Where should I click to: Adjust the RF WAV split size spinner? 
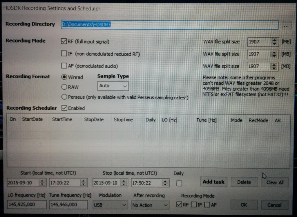(x=274, y=42)
